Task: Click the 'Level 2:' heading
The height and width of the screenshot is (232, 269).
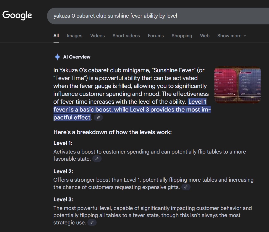Action: 63,171
